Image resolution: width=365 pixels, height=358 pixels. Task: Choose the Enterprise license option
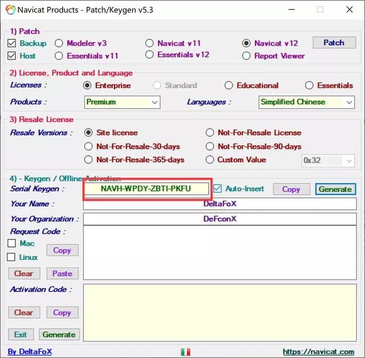[87, 86]
